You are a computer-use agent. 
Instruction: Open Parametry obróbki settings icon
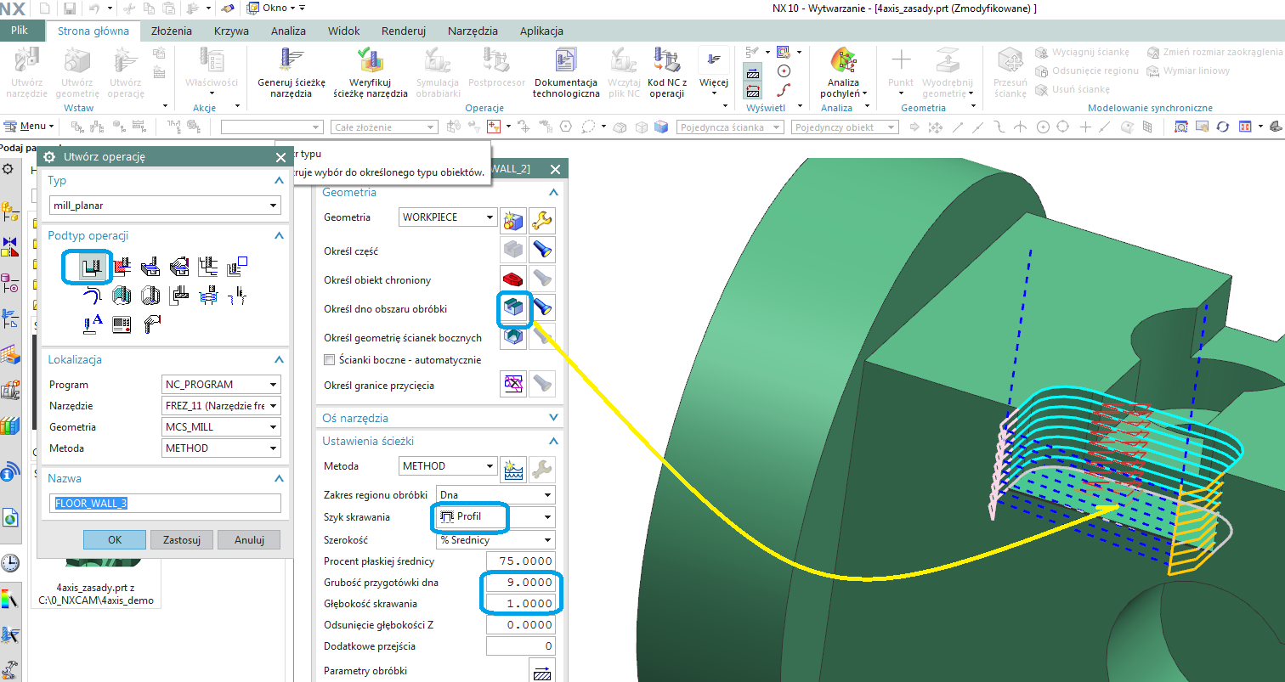pos(542,672)
